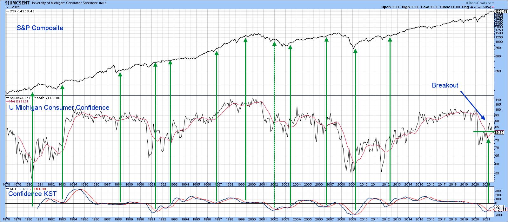Click 1984 on the bottom KST date axis
Viewport: 508px width, 222px height.
click(73, 219)
